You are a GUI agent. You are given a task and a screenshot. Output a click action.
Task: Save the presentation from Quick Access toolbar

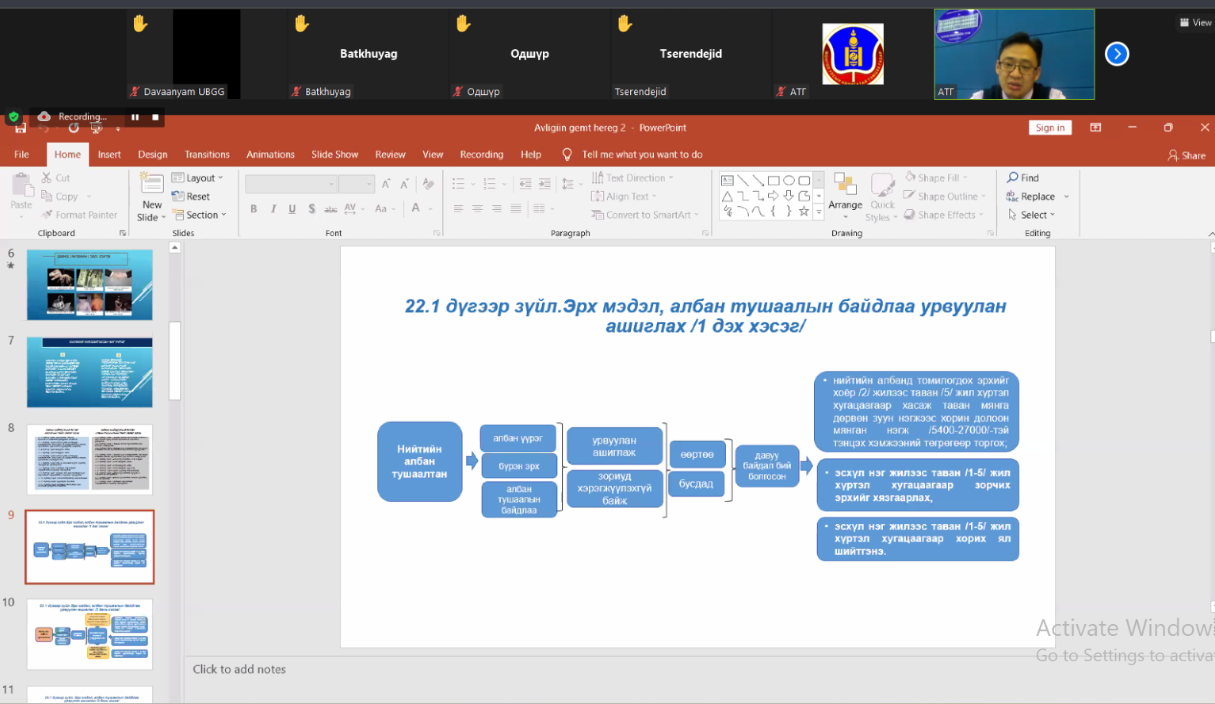point(20,127)
